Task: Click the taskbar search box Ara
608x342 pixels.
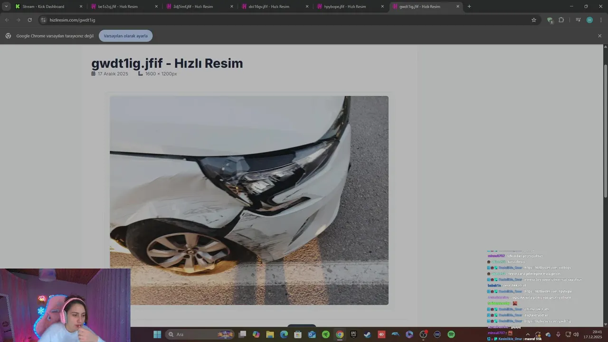Action: click(200, 334)
